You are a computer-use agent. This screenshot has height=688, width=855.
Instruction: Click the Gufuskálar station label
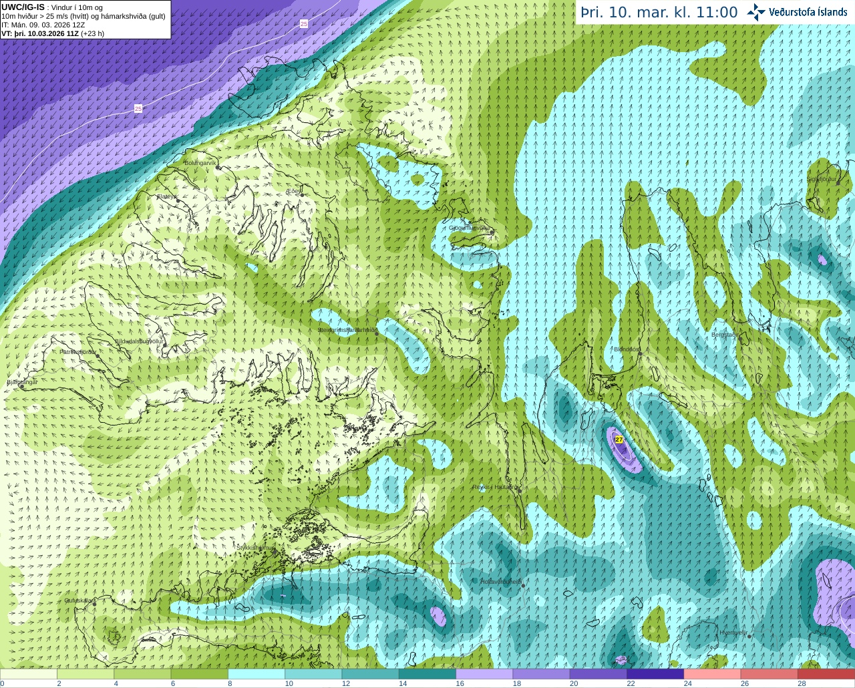pos(78,600)
